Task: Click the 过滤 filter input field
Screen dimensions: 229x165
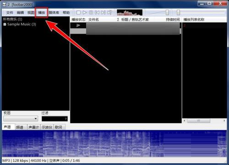Action: tap(55, 119)
